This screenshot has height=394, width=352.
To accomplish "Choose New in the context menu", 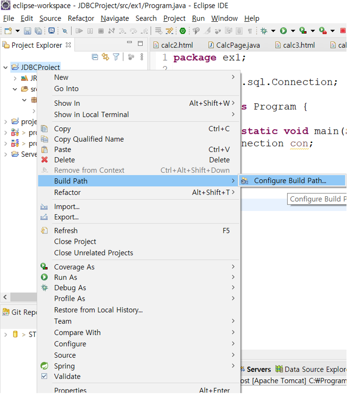I will click(139, 77).
